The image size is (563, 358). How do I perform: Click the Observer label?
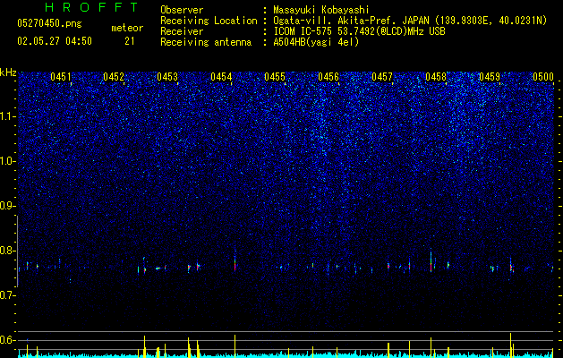(x=182, y=10)
